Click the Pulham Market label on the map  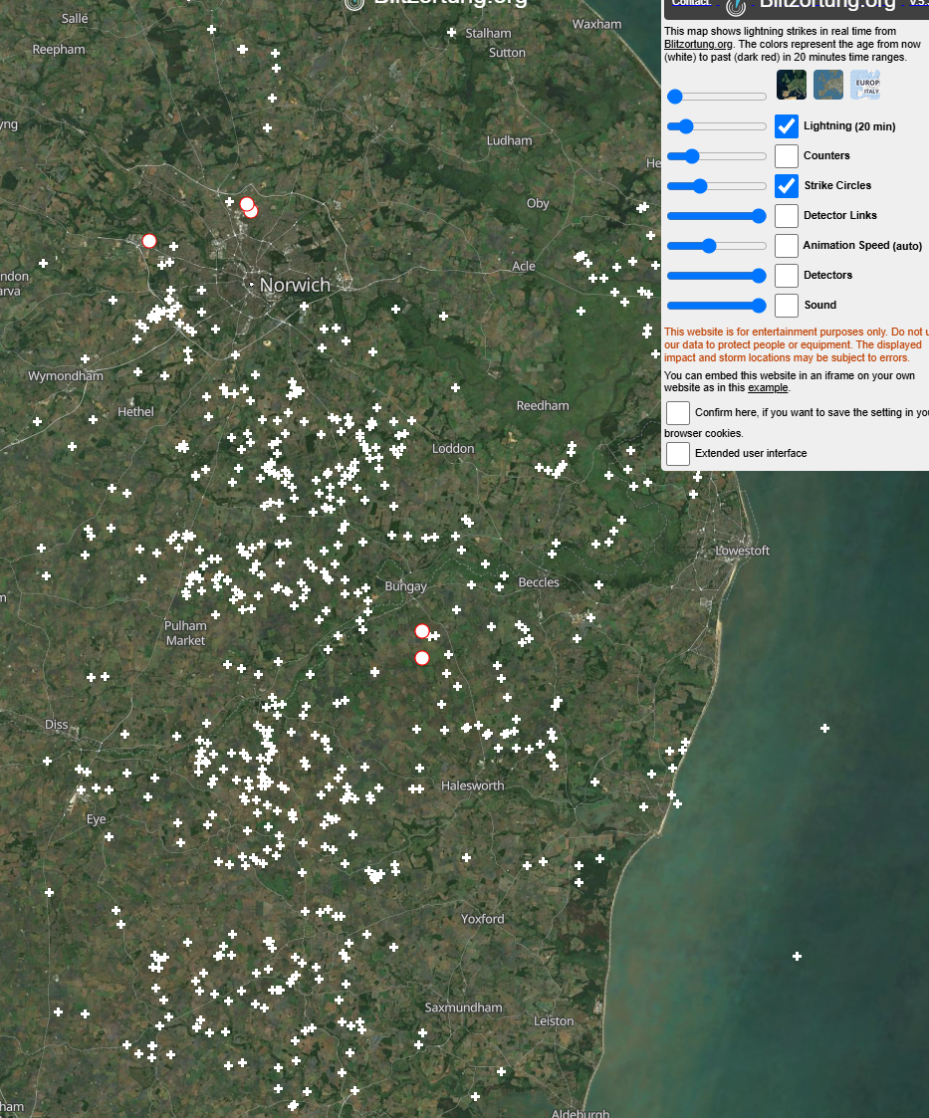(185, 633)
